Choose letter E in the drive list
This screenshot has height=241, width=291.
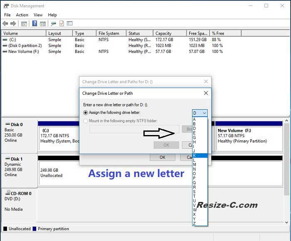pos(200,133)
